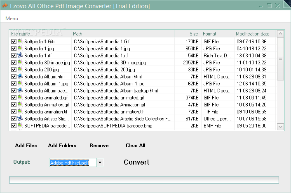Click the Softpedia 1.Gif file icon
291x193 pixels.
[x=20, y=41]
